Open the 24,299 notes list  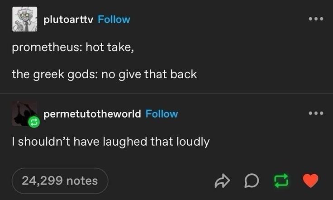[60, 181]
